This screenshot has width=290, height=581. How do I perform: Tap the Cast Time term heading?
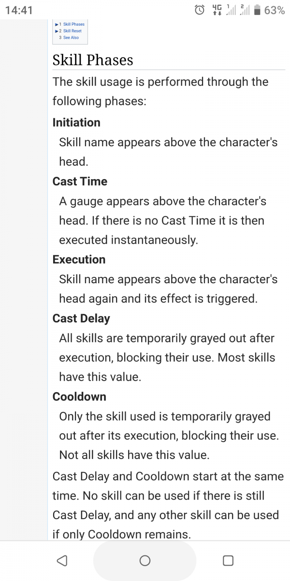click(x=80, y=182)
